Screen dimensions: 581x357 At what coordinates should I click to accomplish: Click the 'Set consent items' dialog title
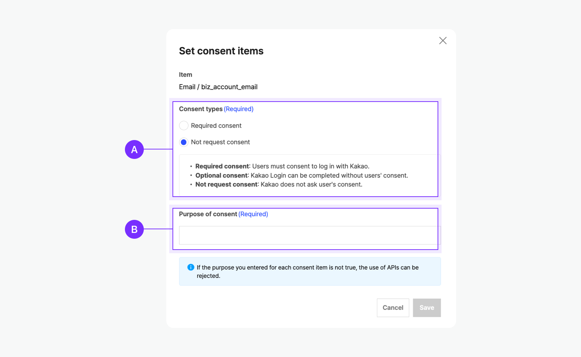[221, 51]
